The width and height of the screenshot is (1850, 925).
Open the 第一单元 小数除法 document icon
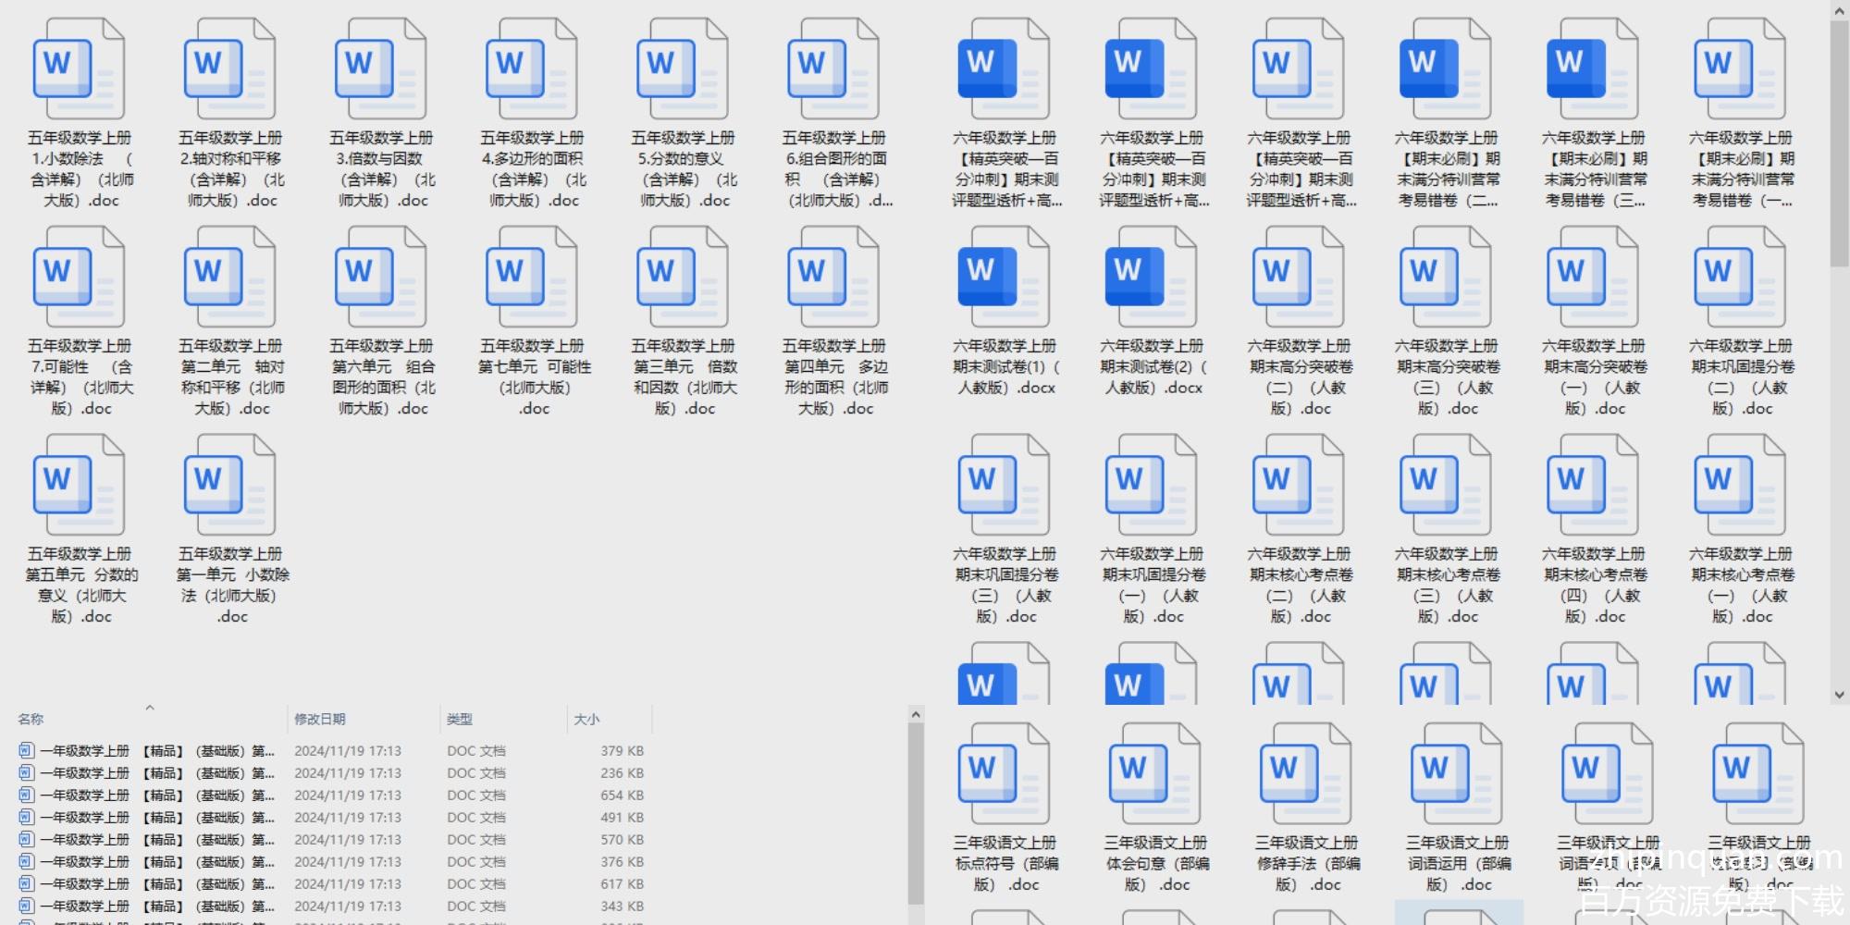click(x=229, y=486)
